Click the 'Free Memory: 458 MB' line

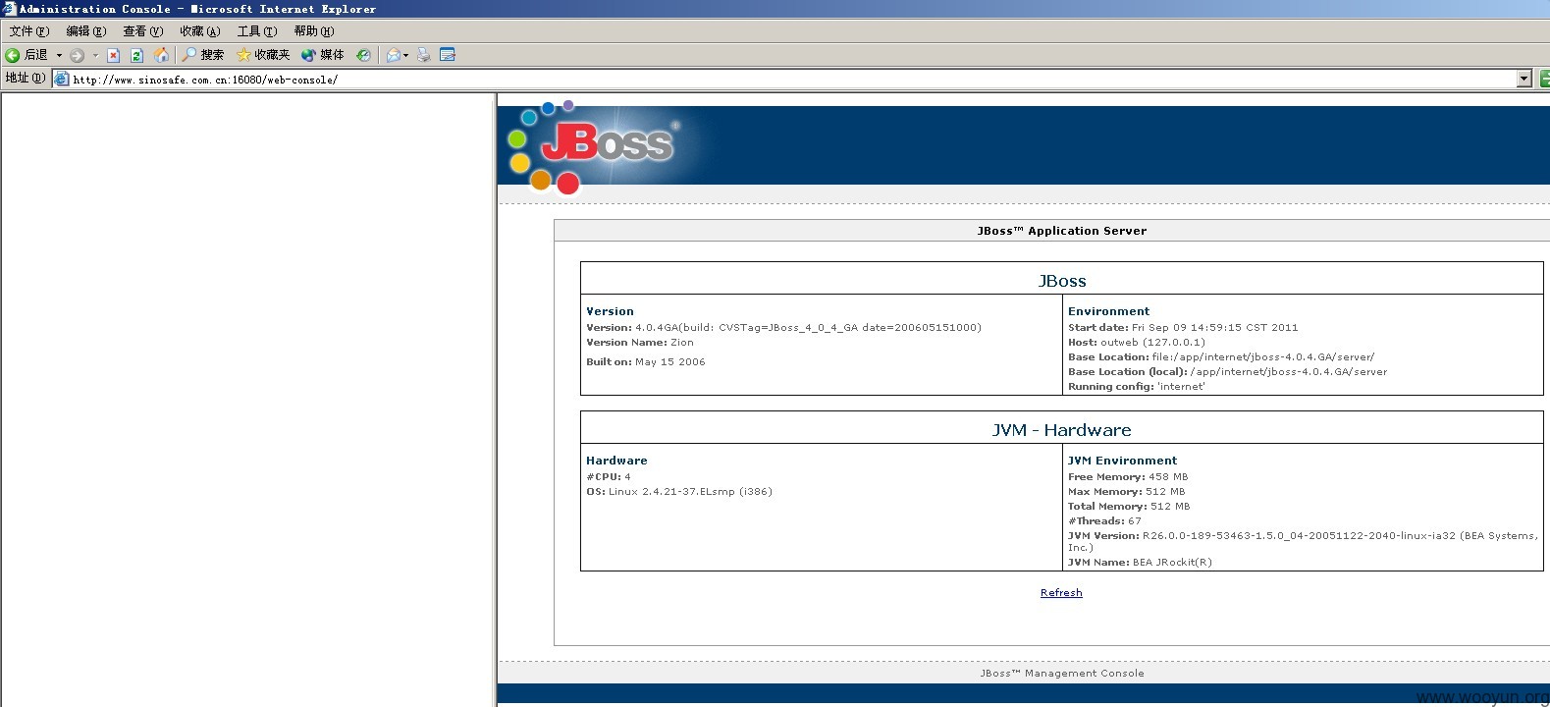(1128, 477)
